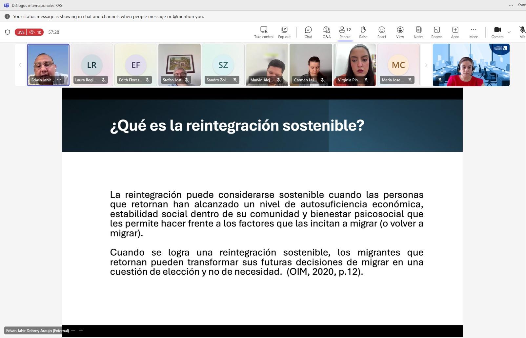The width and height of the screenshot is (526, 338).
Task: Add Apps to the meeting
Action: [x=455, y=30]
